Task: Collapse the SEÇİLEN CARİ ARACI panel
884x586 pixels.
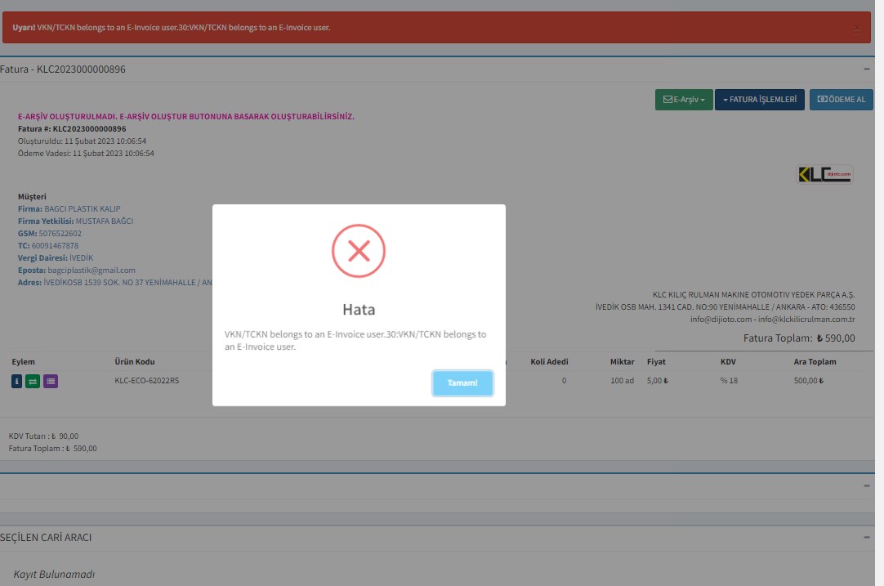Action: 866,537
